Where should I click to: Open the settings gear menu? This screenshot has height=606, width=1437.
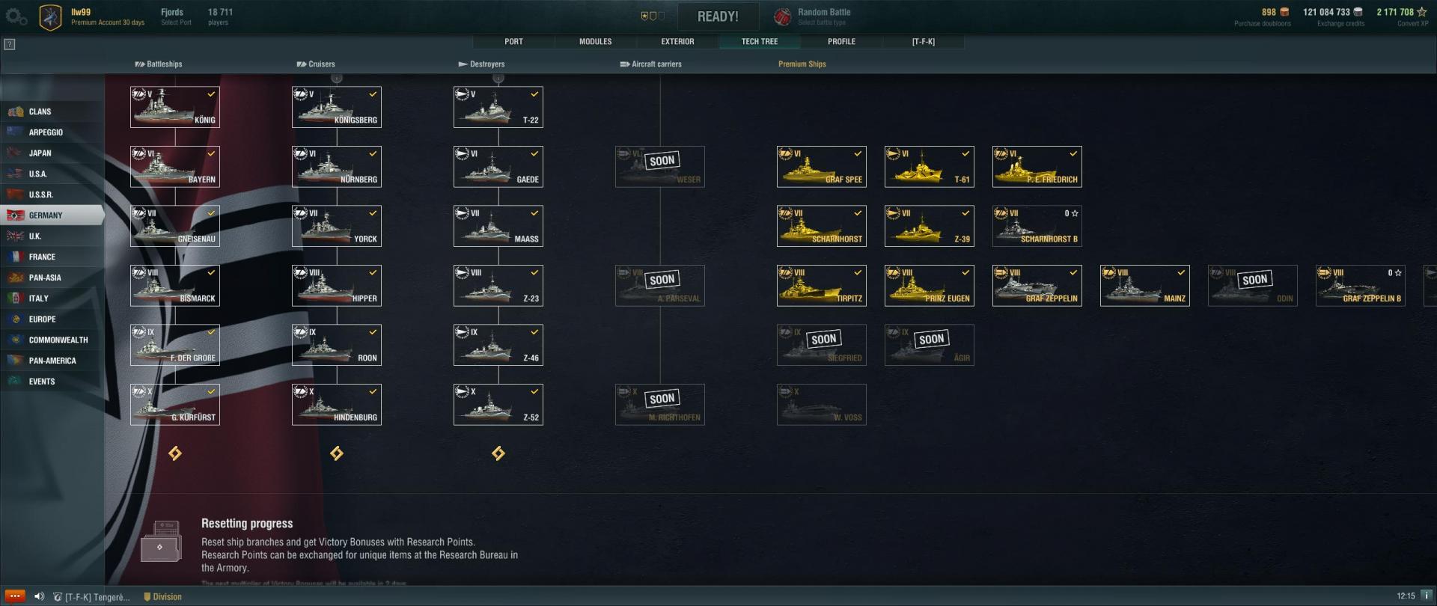pos(16,16)
